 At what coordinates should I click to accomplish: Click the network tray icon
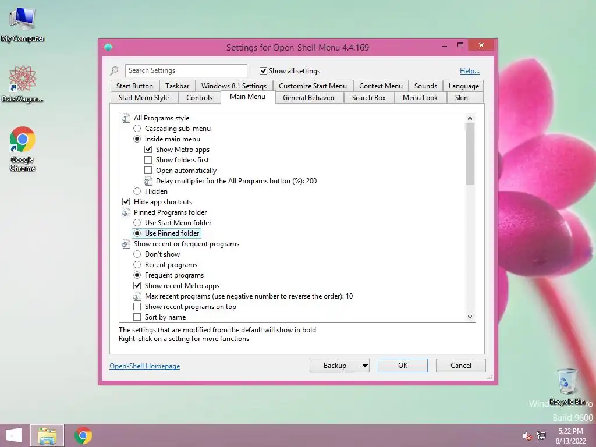541,435
